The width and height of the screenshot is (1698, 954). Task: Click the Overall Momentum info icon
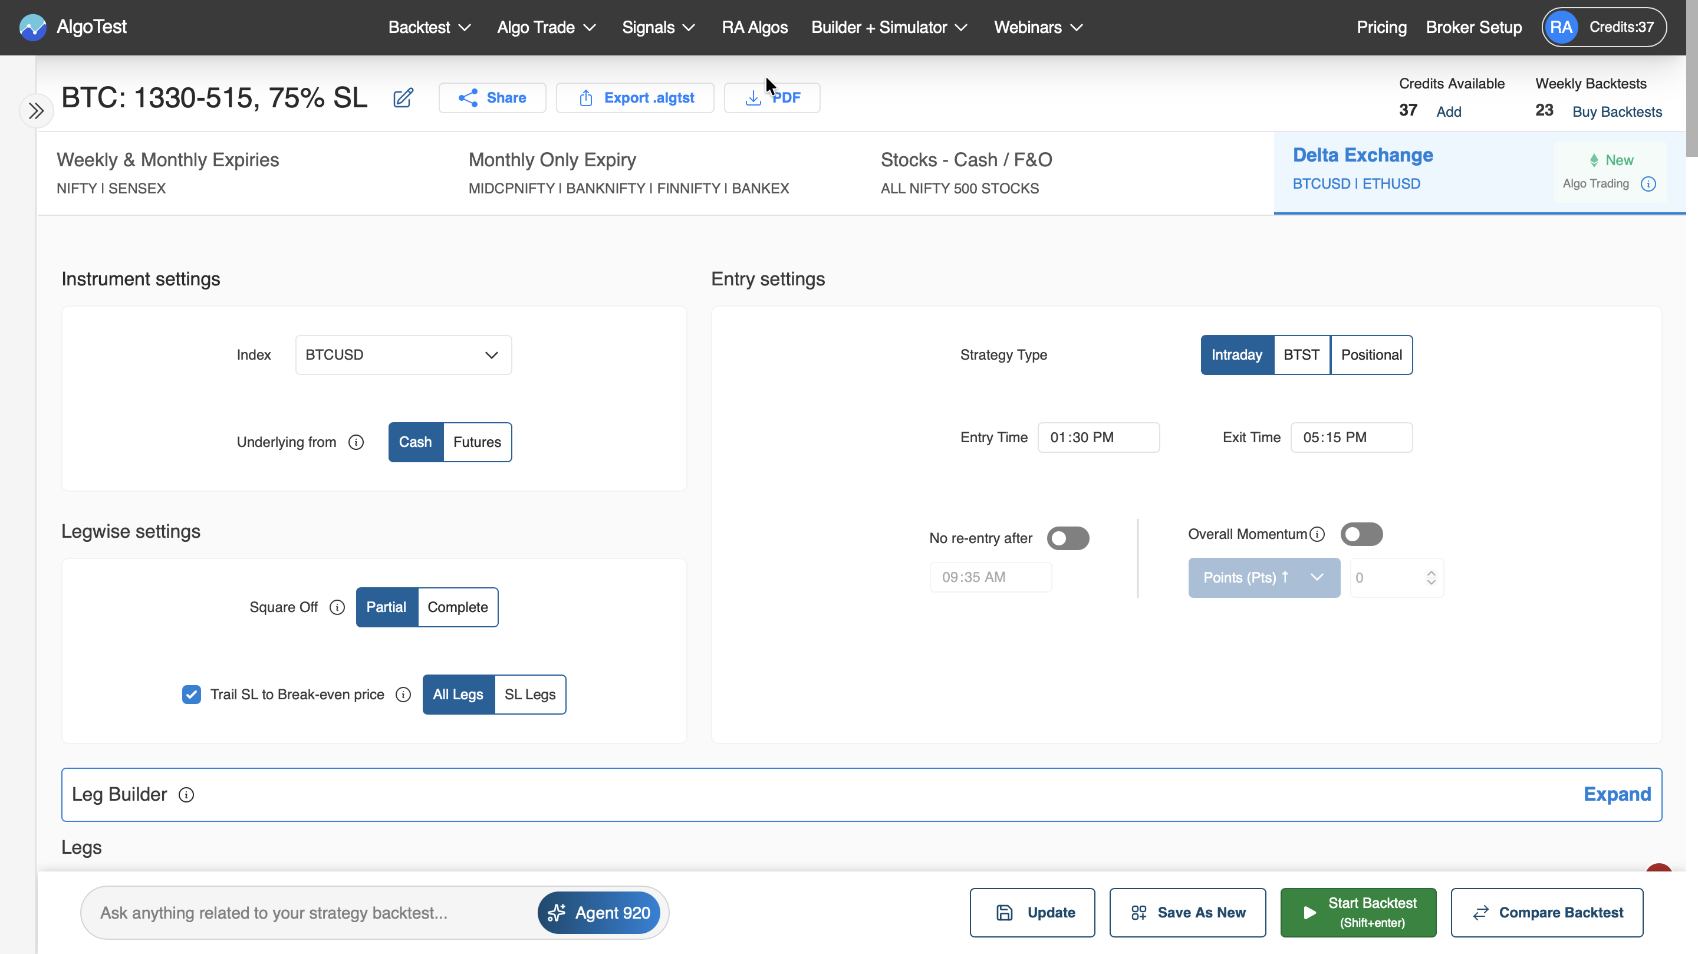tap(1317, 535)
